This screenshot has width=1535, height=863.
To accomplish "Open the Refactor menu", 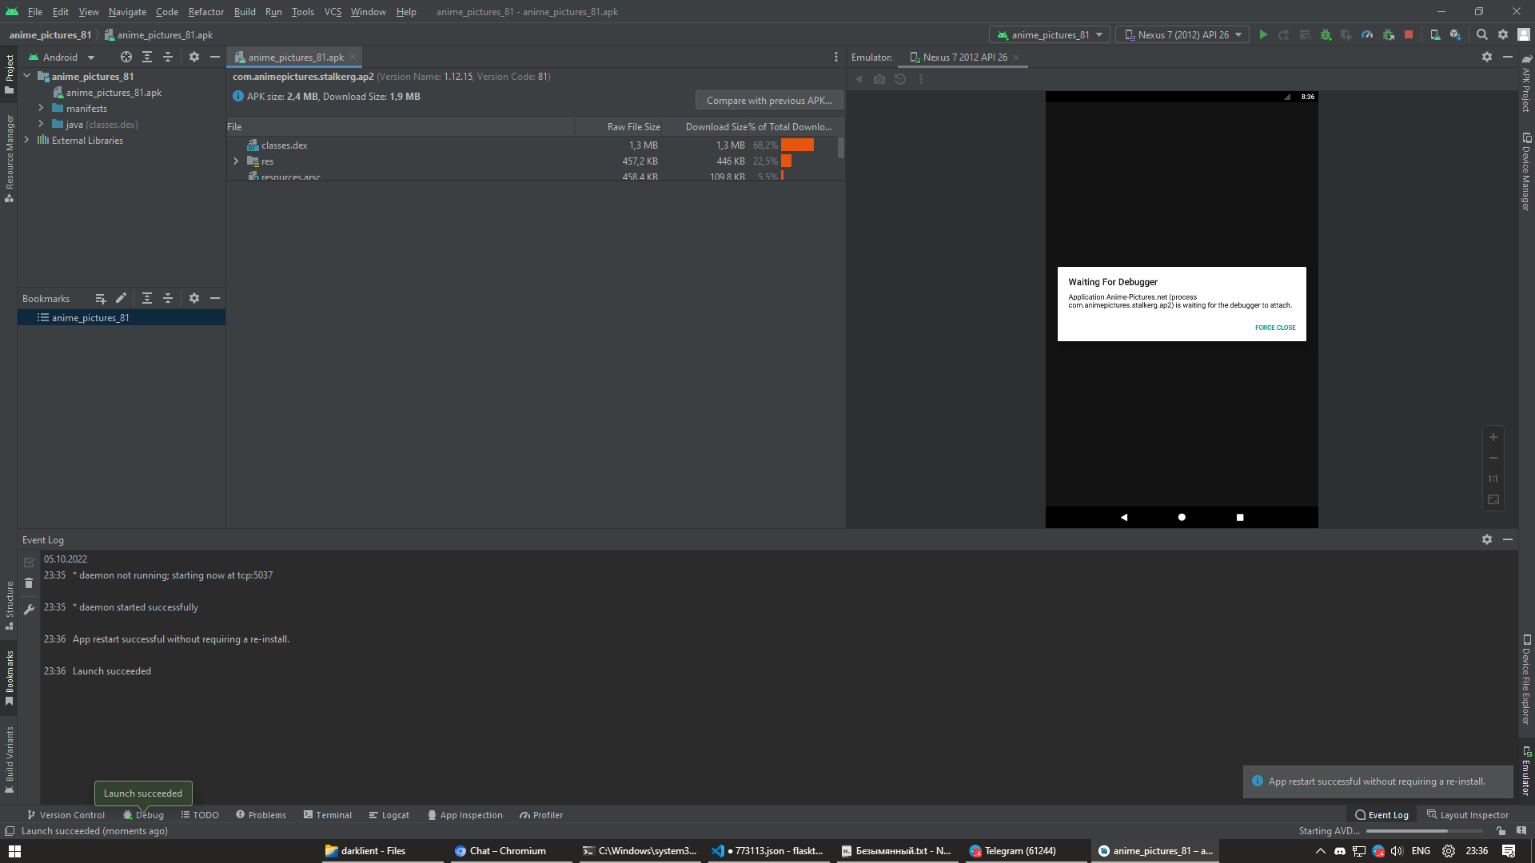I will (x=206, y=12).
